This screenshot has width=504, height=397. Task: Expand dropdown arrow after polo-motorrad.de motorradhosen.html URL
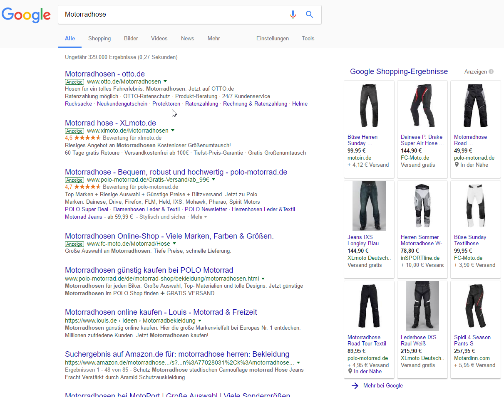[263, 279]
